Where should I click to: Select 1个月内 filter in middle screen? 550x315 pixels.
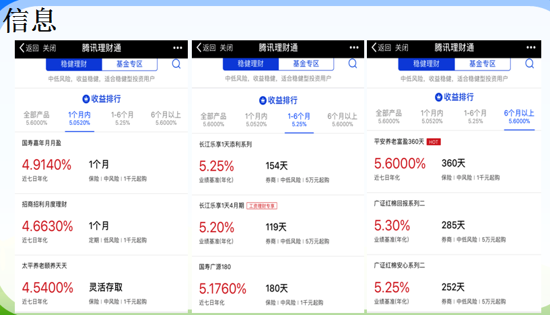[x=256, y=120]
